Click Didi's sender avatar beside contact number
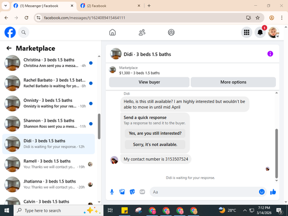Screen dimensions: 288x216 114,160
